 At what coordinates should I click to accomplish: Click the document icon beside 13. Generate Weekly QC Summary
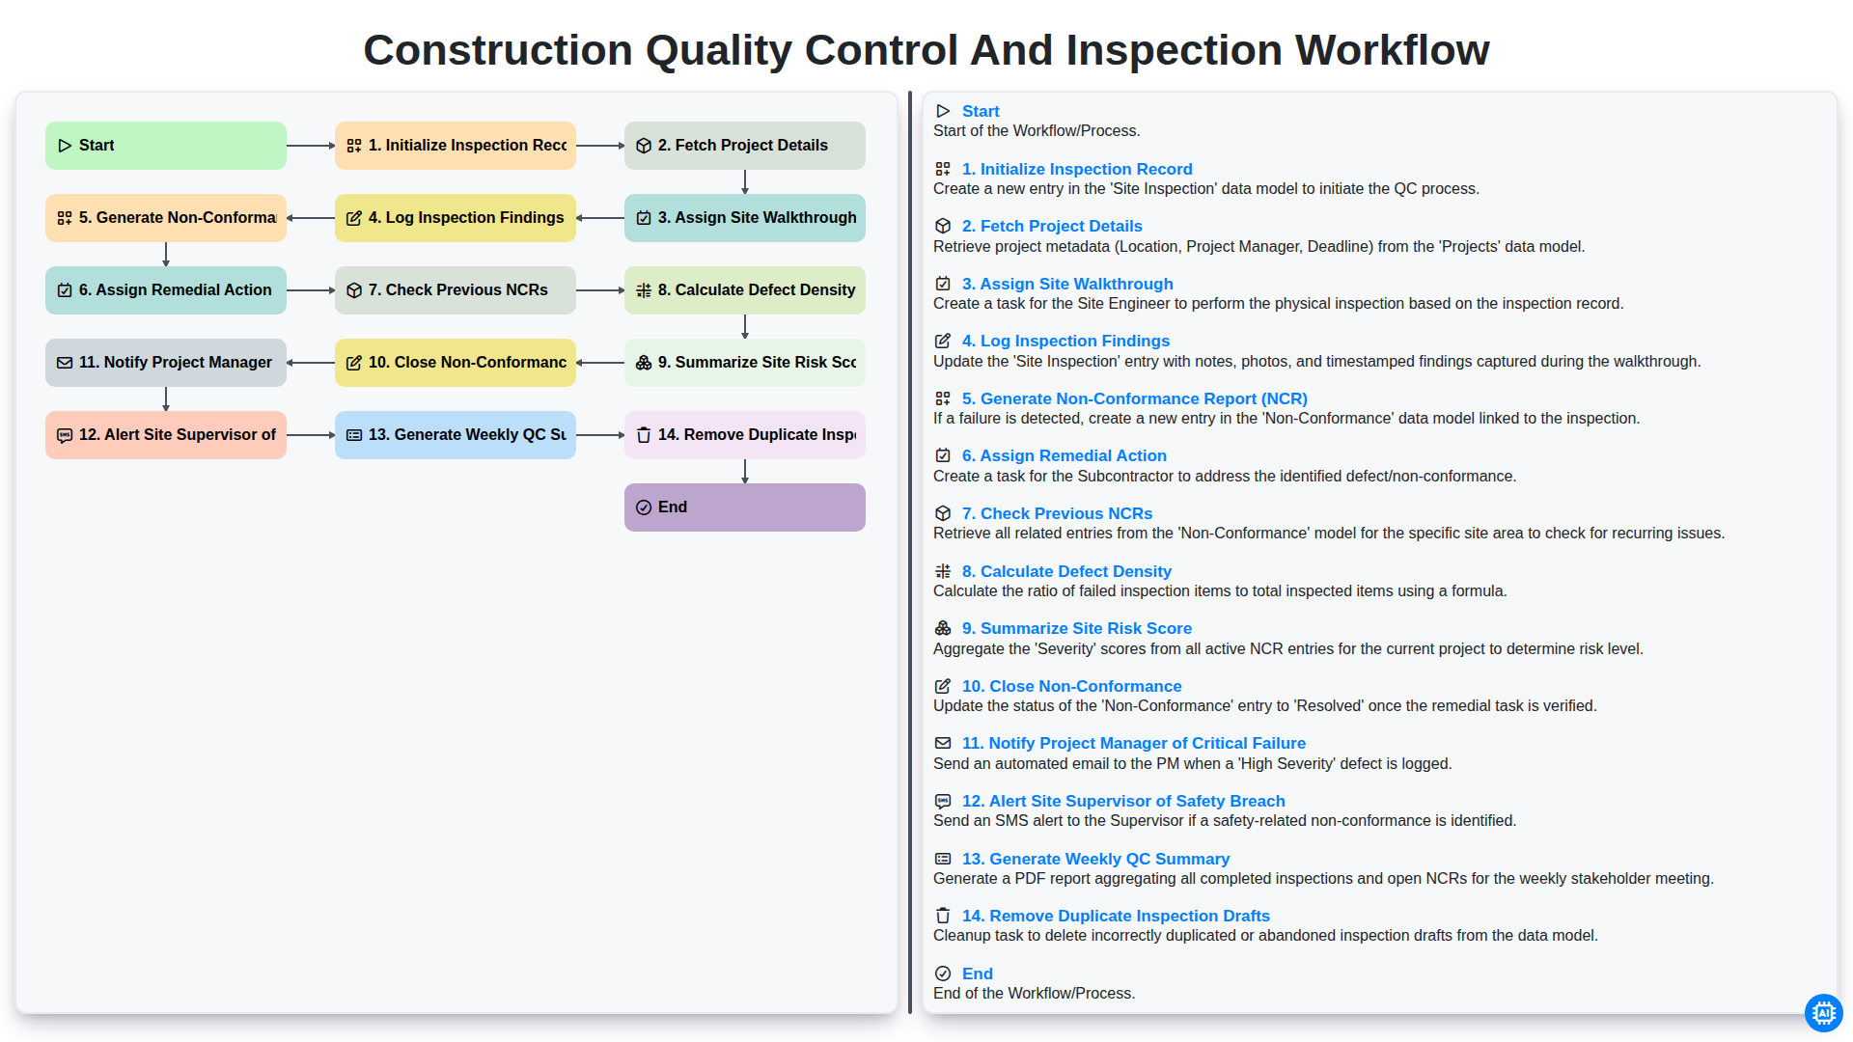(943, 859)
